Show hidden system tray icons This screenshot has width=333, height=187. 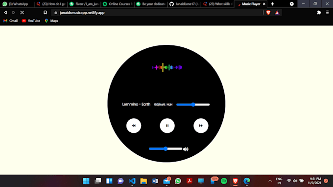click(x=270, y=181)
